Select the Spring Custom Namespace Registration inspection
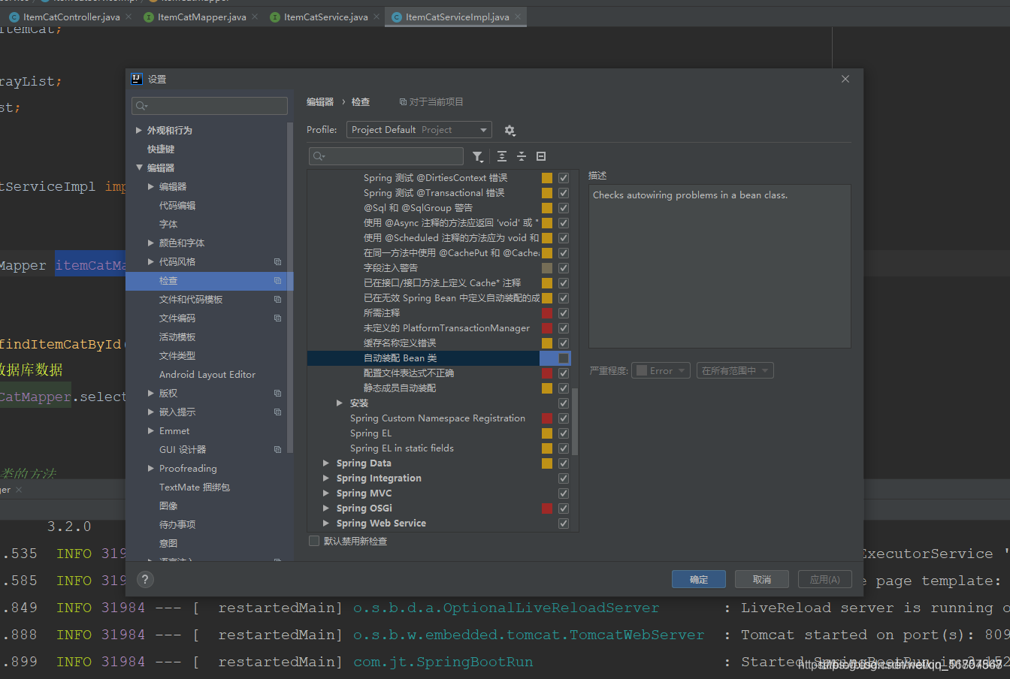 (437, 418)
